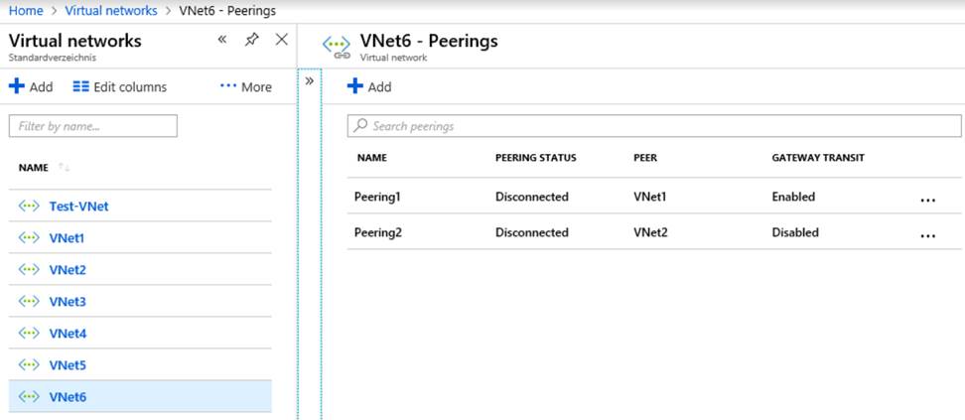Click the search magnifier icon
Viewport: 965px width, 420px height.
point(360,126)
